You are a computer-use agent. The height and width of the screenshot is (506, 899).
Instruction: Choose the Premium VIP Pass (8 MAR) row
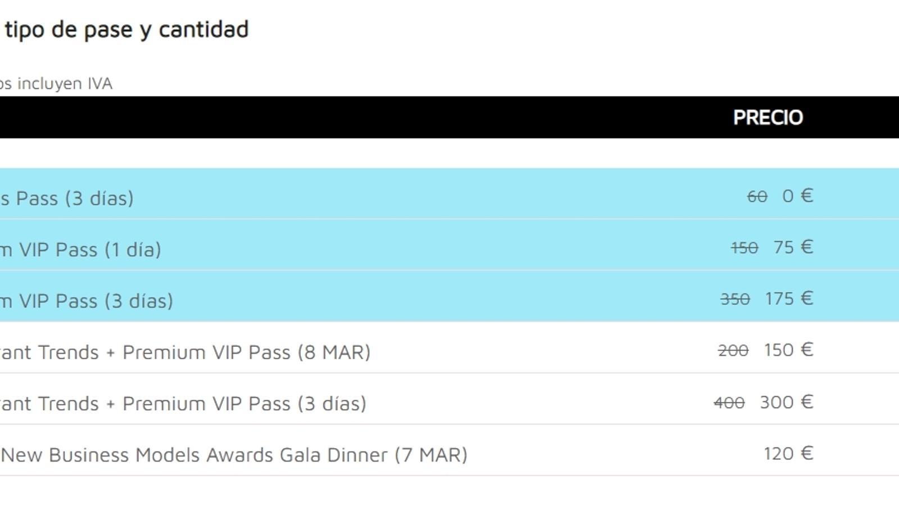coord(185,353)
